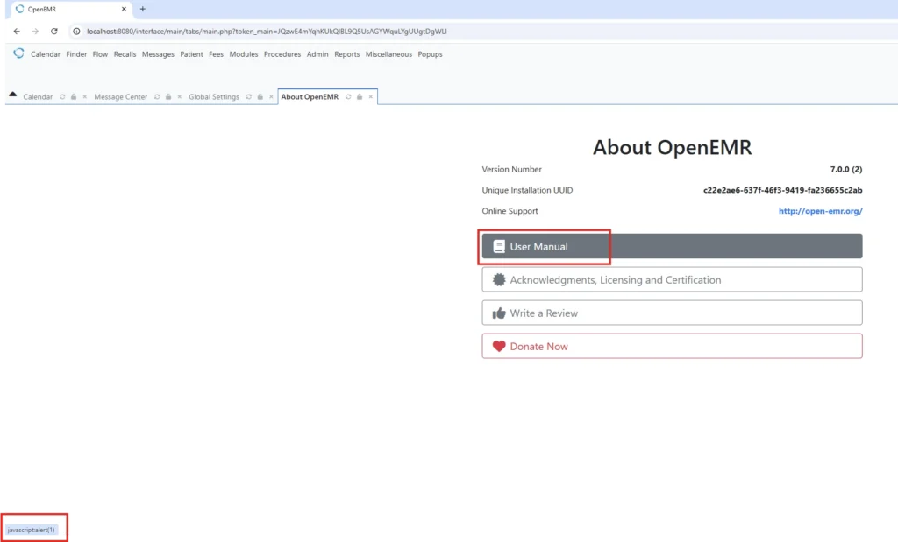
Task: Close the Global Settings tab
Action: point(271,97)
